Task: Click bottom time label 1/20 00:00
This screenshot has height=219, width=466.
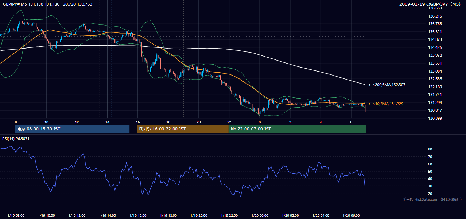Action: [260, 216]
